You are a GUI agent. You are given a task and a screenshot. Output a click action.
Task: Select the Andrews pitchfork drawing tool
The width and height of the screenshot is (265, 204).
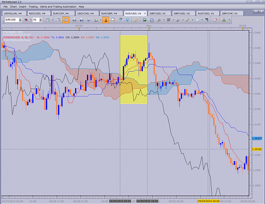pyautogui.click(x=159, y=20)
